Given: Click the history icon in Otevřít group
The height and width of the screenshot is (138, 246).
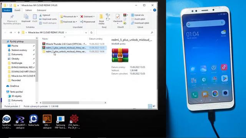Looking at the screenshot, I should coord(125,23).
